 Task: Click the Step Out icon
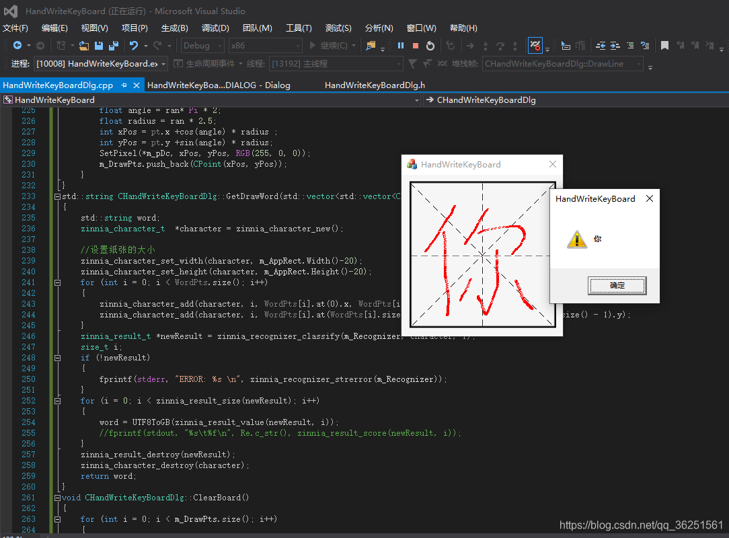(515, 46)
